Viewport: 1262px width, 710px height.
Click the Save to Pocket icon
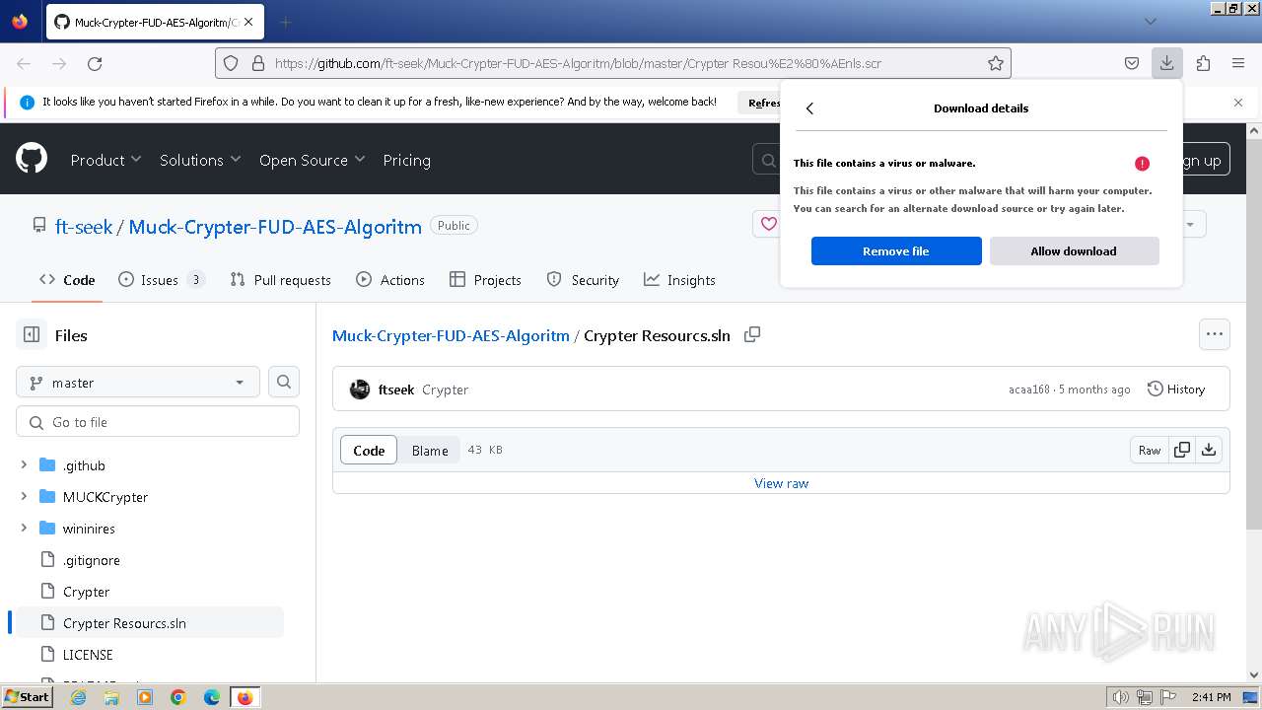coord(1132,63)
